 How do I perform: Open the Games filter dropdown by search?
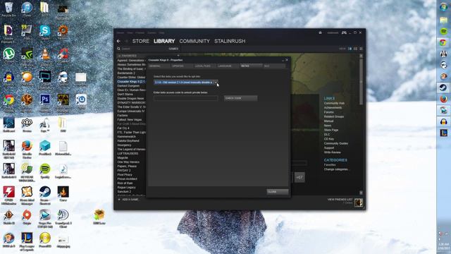[x=173, y=49]
